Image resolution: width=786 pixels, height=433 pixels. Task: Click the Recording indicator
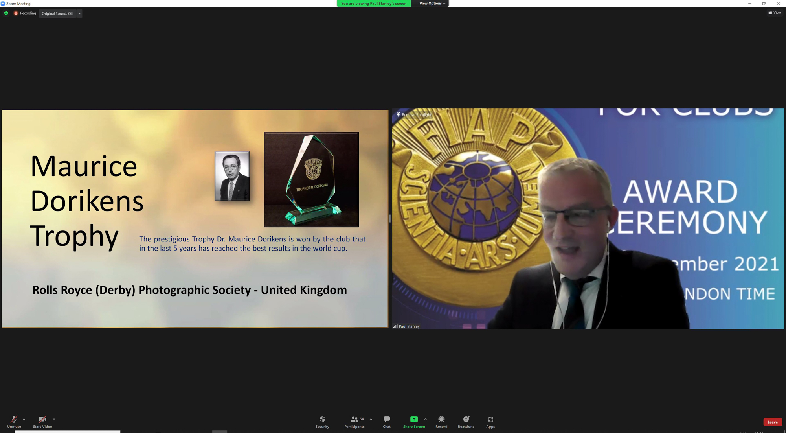click(x=25, y=13)
